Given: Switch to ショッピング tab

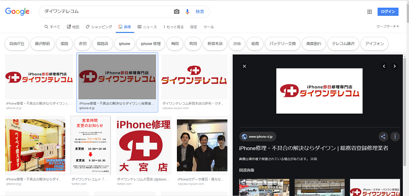Looking at the screenshot, I should (x=99, y=27).
